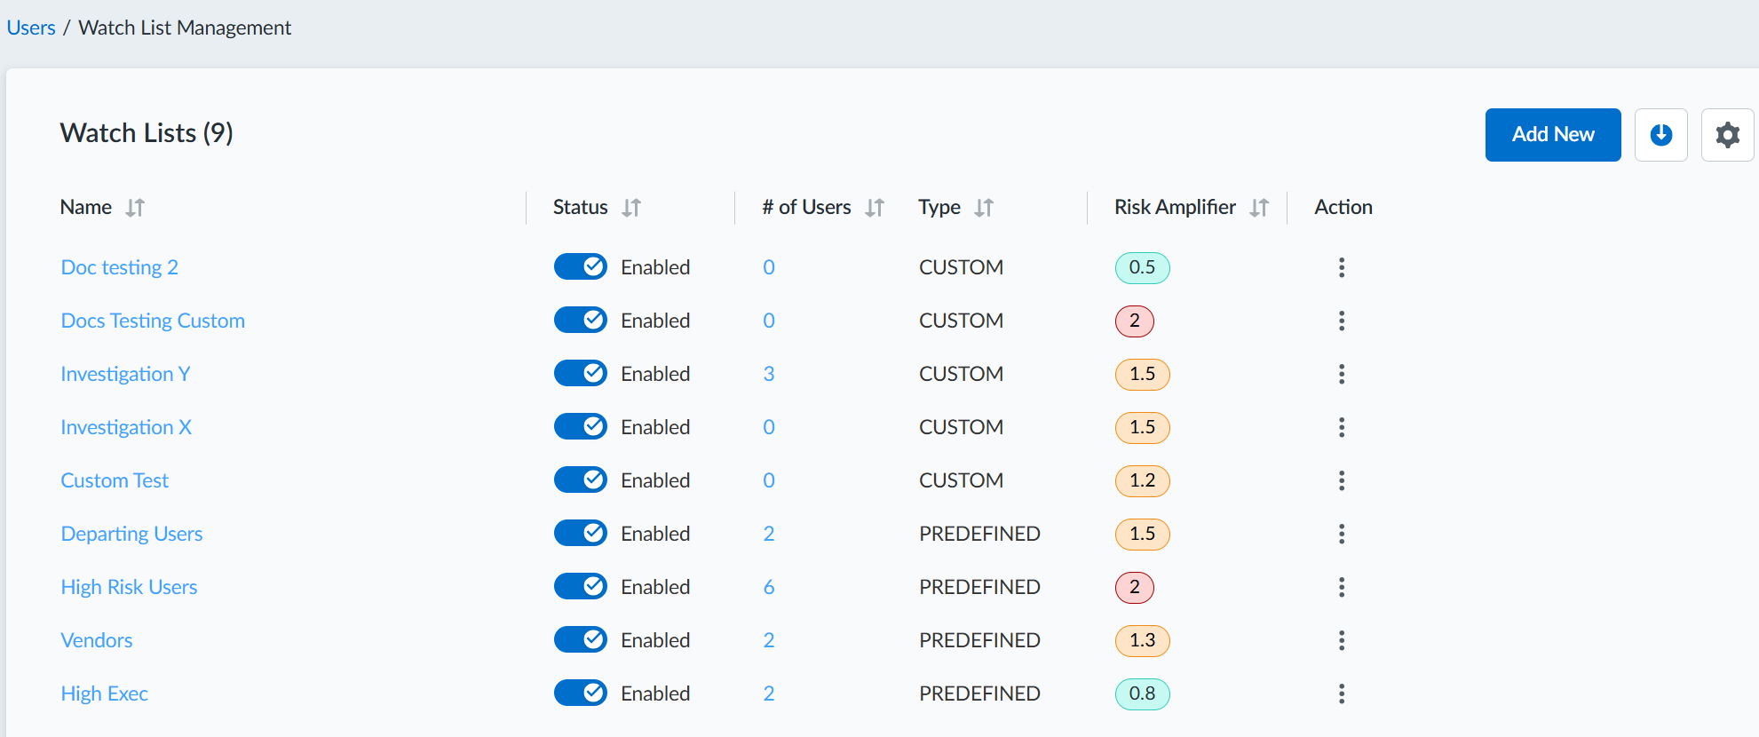
Task: Click the download watch lists icon
Action: pos(1660,135)
